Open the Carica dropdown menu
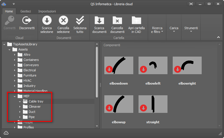Image resolution: width=224 pixels, height=138 pixels. coord(174,29)
